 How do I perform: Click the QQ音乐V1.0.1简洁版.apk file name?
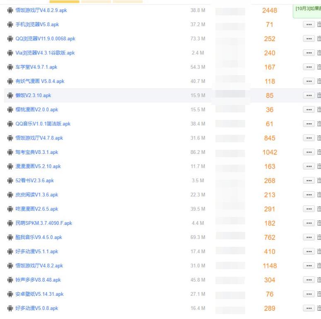(x=43, y=124)
